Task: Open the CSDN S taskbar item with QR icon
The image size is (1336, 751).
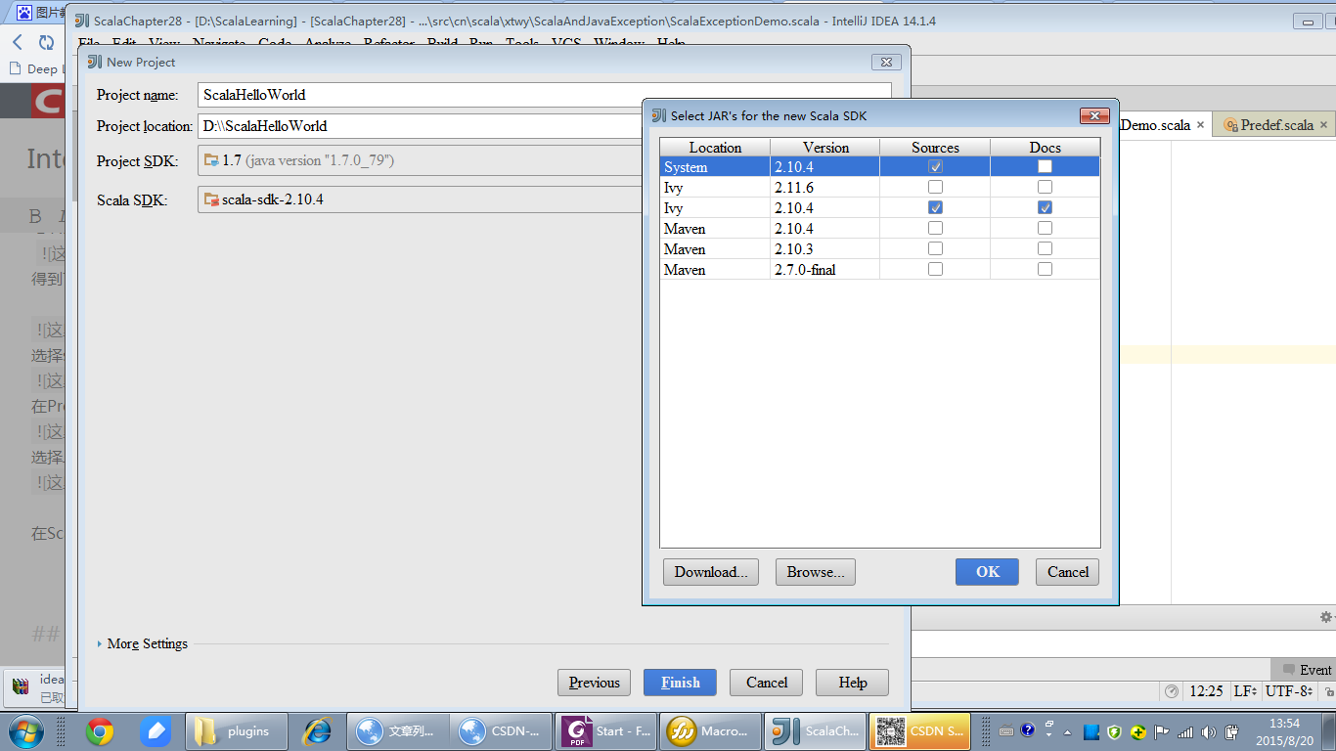Action: point(920,730)
